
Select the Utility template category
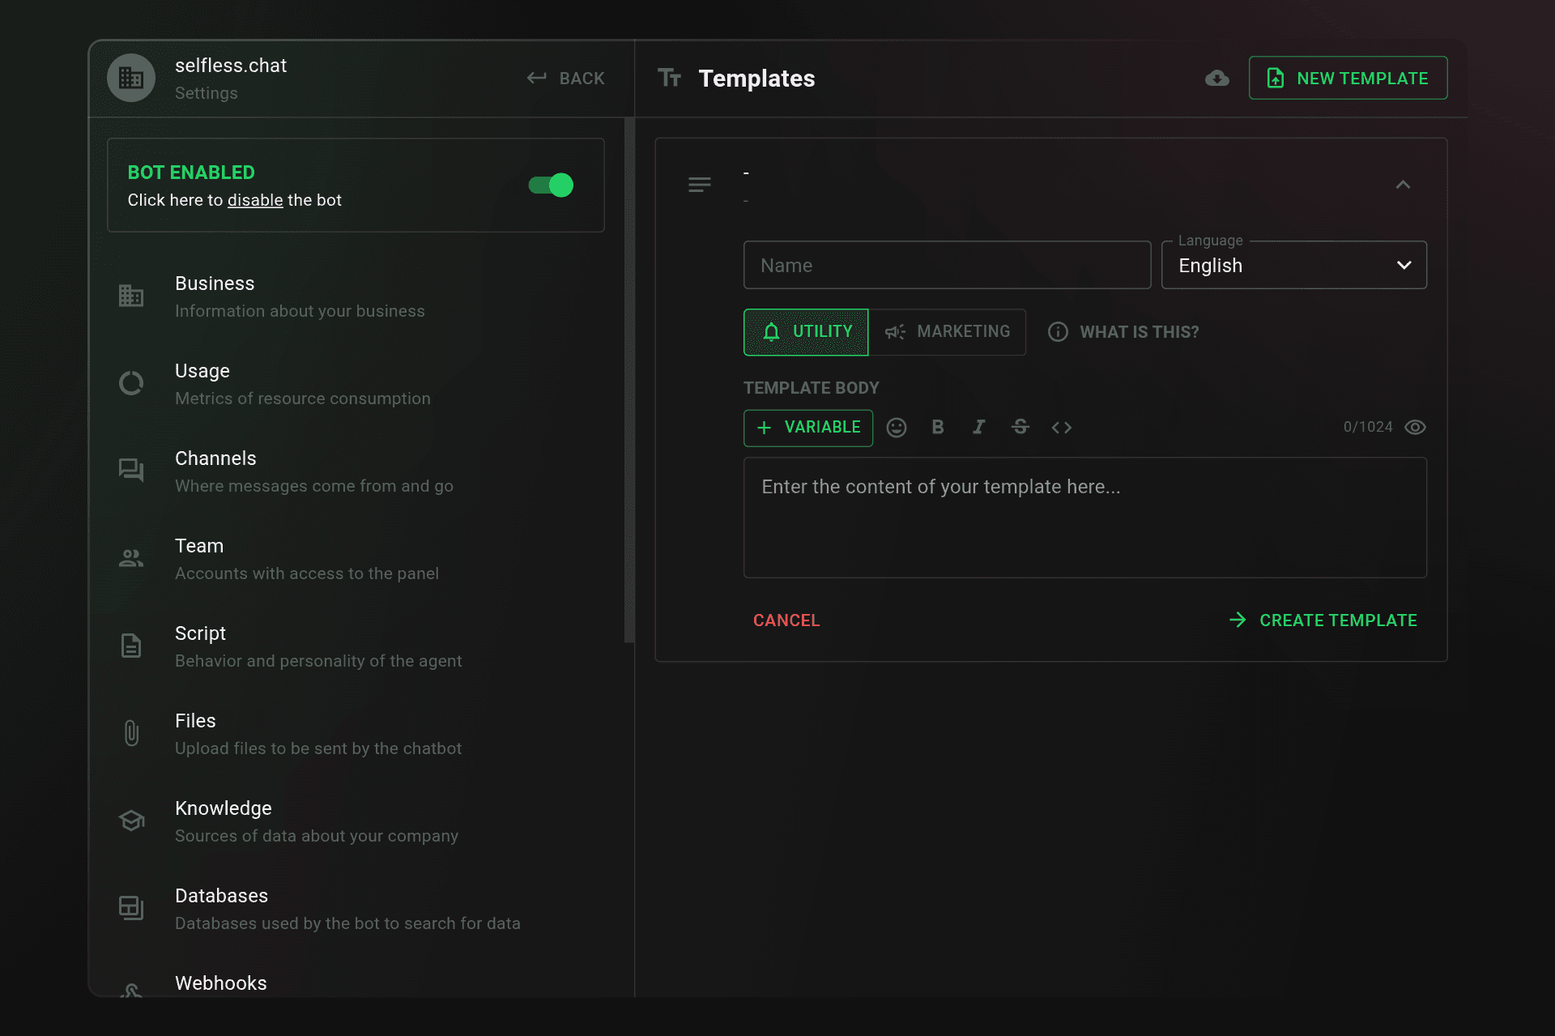tap(806, 332)
